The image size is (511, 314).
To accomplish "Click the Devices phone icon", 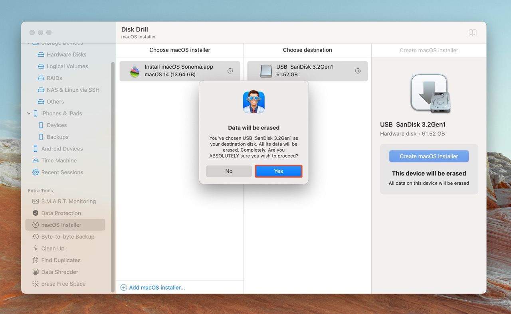I will pyautogui.click(x=41, y=125).
